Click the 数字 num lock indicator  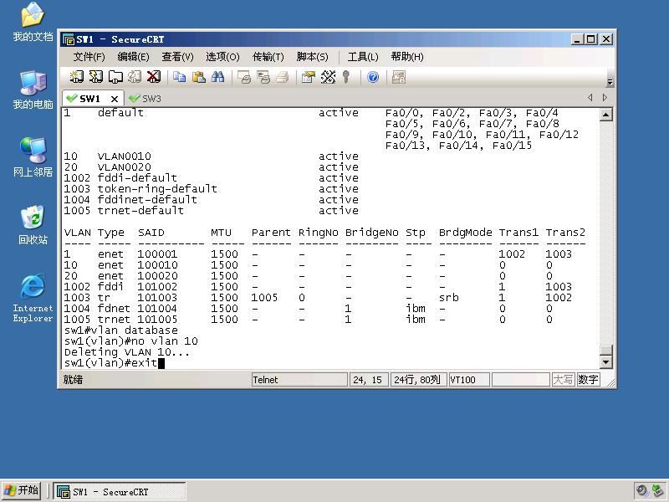(x=588, y=380)
